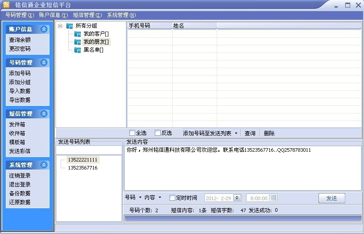Select the 我的客户[] group
This screenshot has height=234, width=364.
(x=96, y=34)
